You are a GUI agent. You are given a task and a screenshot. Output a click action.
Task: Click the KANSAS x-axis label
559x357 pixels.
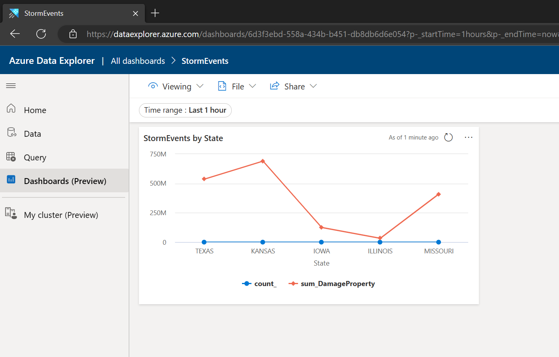click(x=263, y=251)
